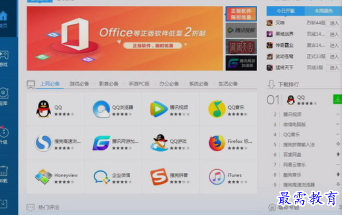Click the 热门评论 speech bubble icon
This screenshot has height=215, width=342.
click(31, 208)
